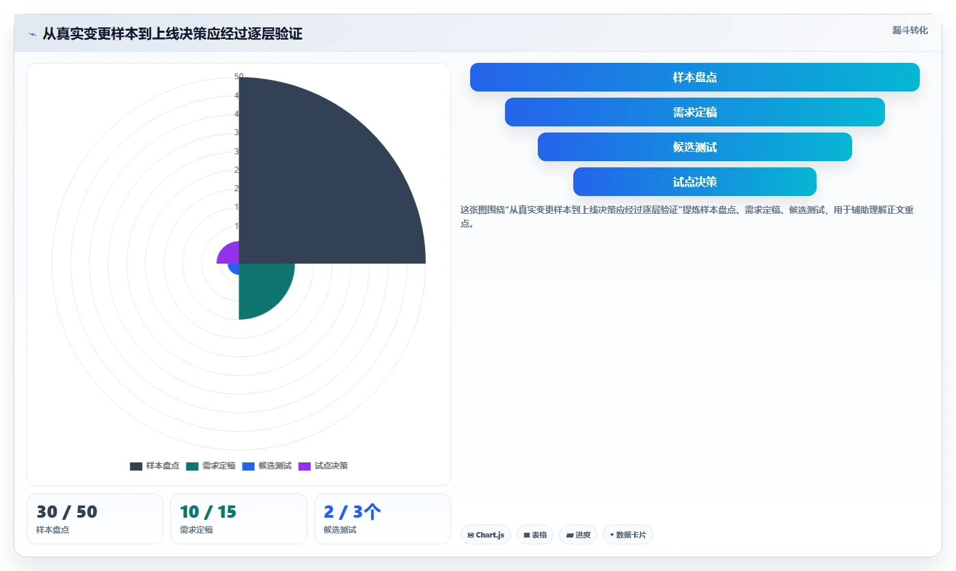
Task: Click the 候选测试 funnel bar
Action: tap(694, 147)
